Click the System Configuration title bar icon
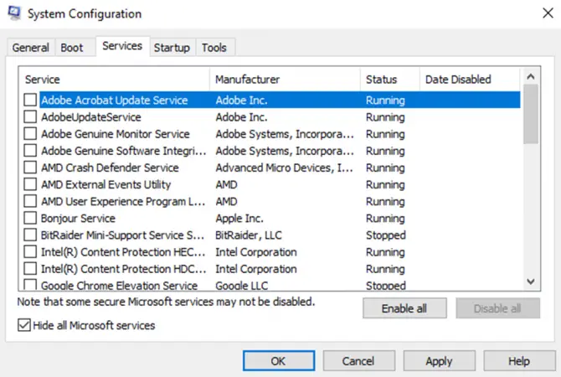Viewport: 561px width, 377px height. [14, 13]
